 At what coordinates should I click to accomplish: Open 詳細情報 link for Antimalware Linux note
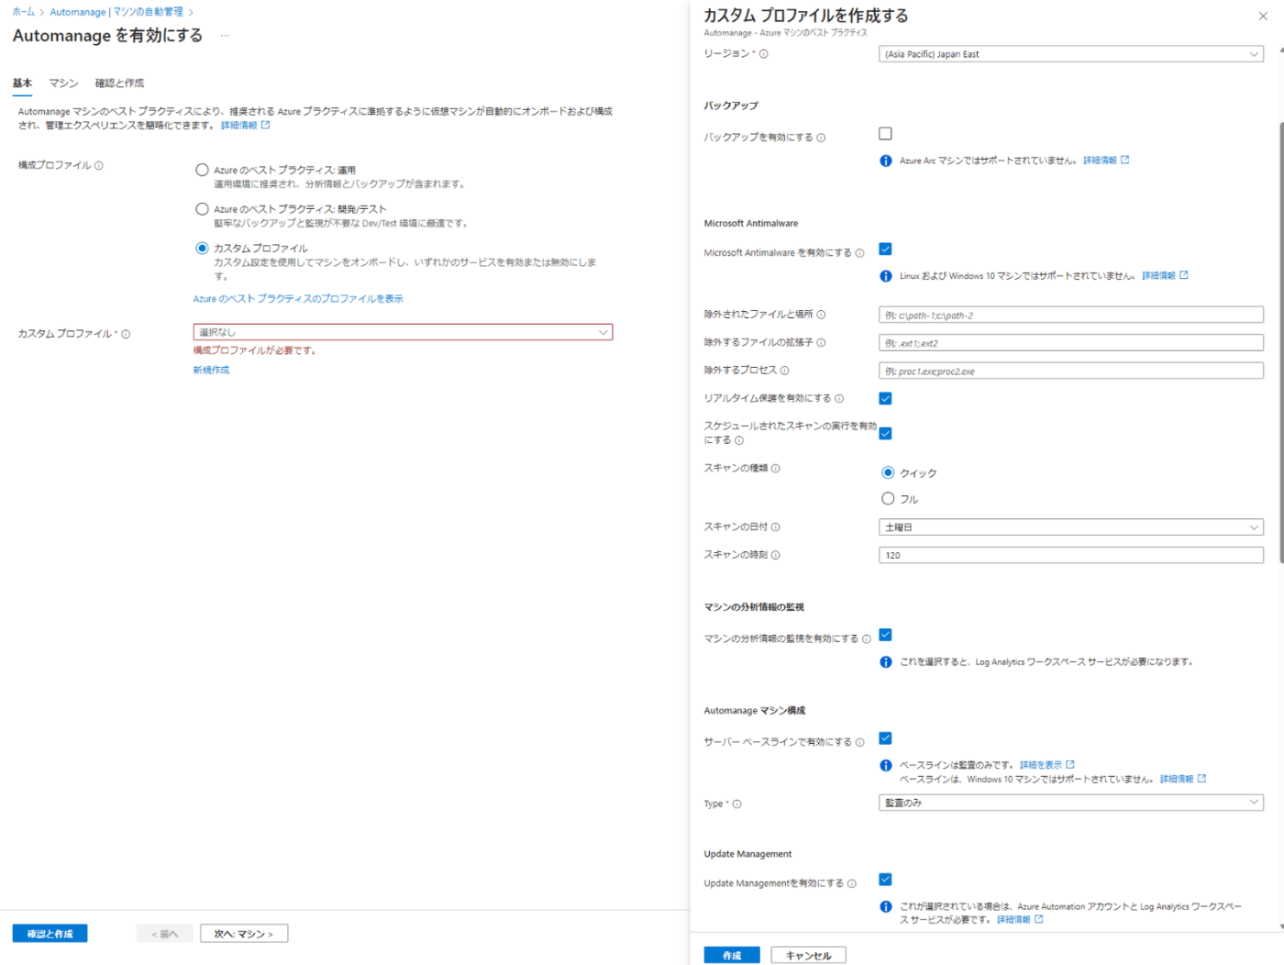point(1165,276)
